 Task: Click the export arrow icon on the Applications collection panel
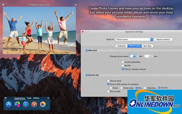(5, 98)
